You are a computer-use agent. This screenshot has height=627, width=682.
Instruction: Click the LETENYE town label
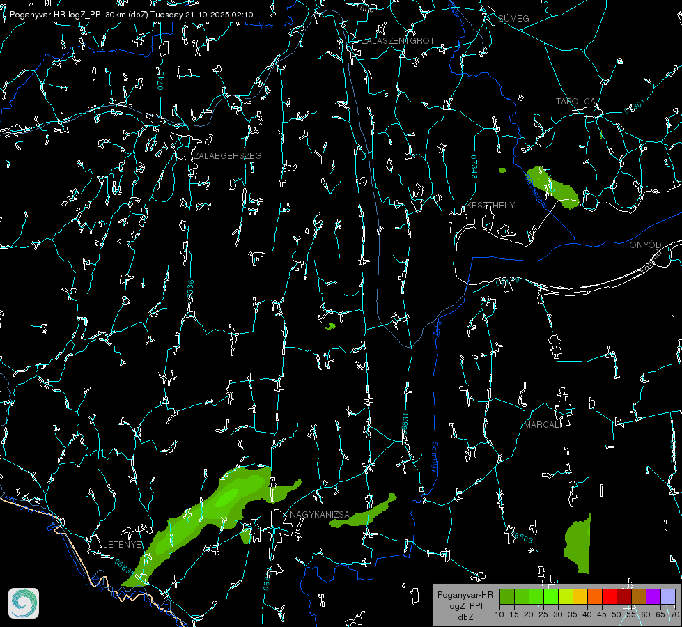122,544
